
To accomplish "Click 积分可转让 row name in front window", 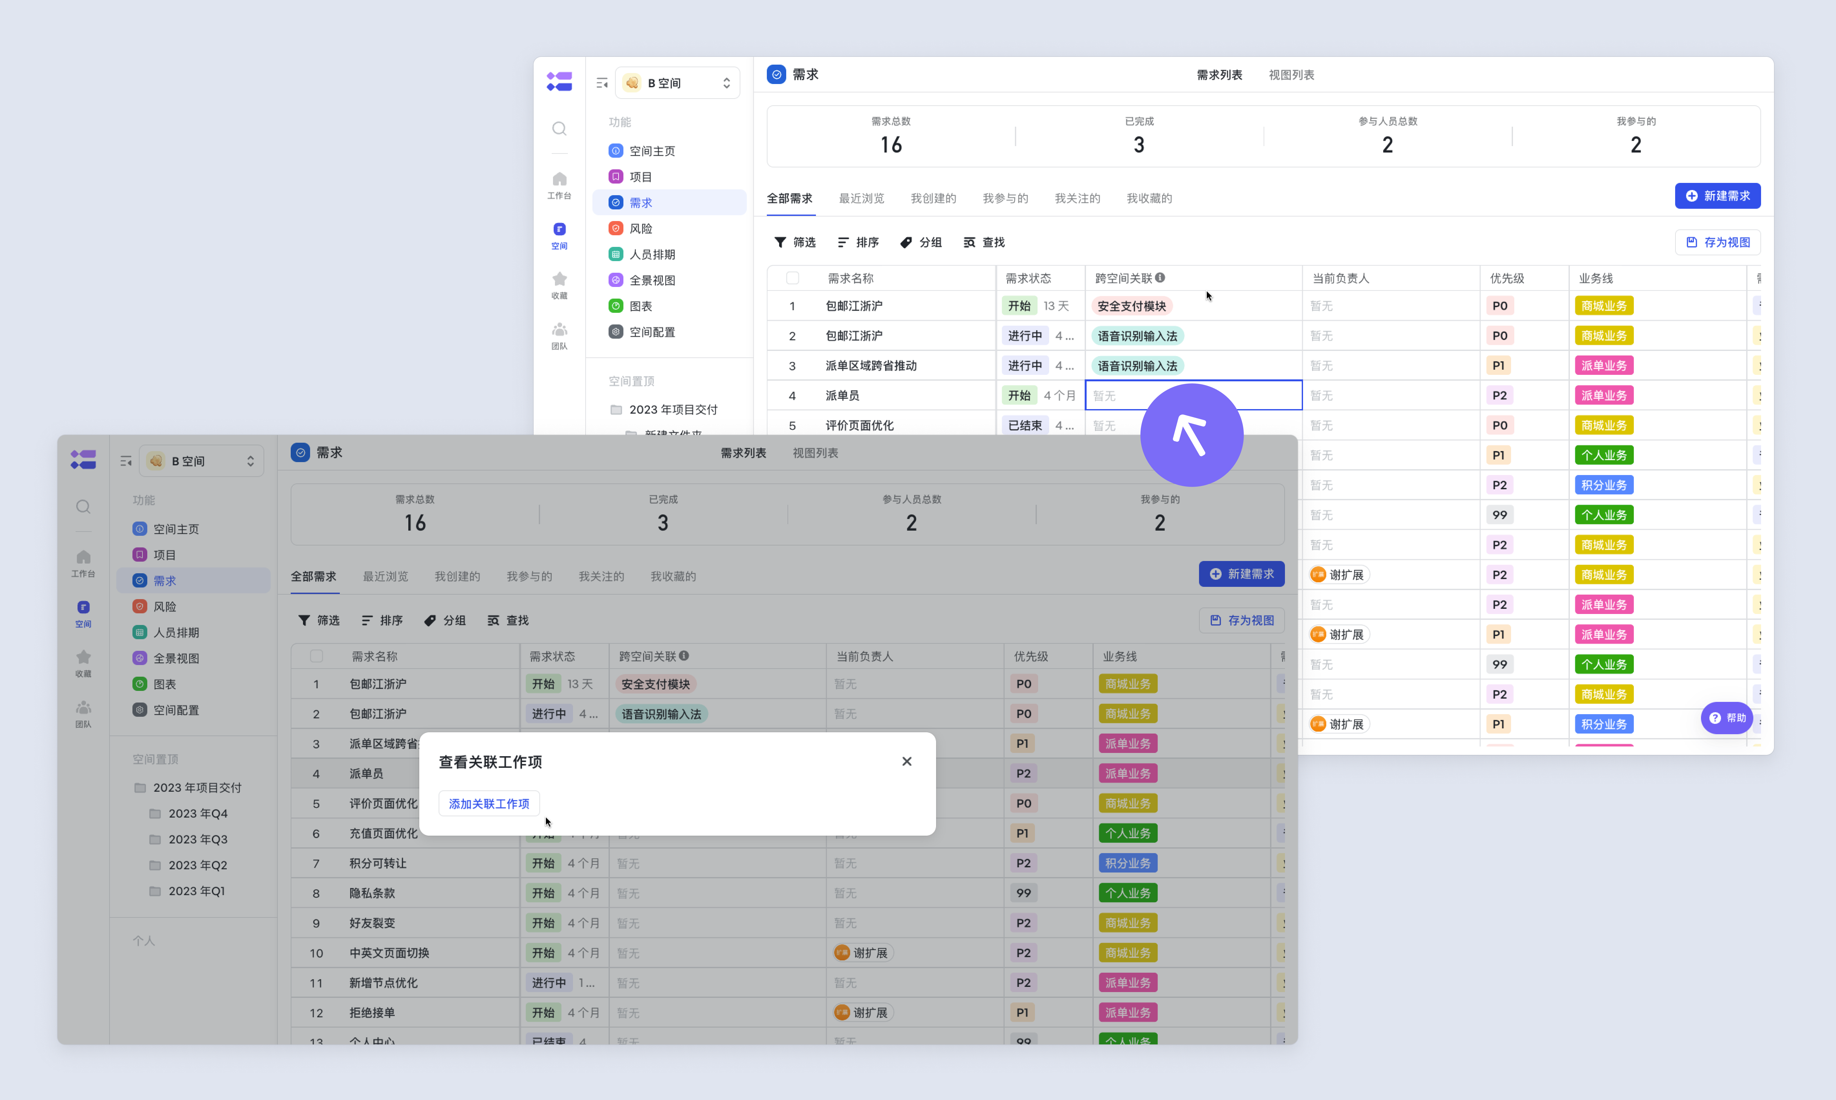I will (x=378, y=863).
